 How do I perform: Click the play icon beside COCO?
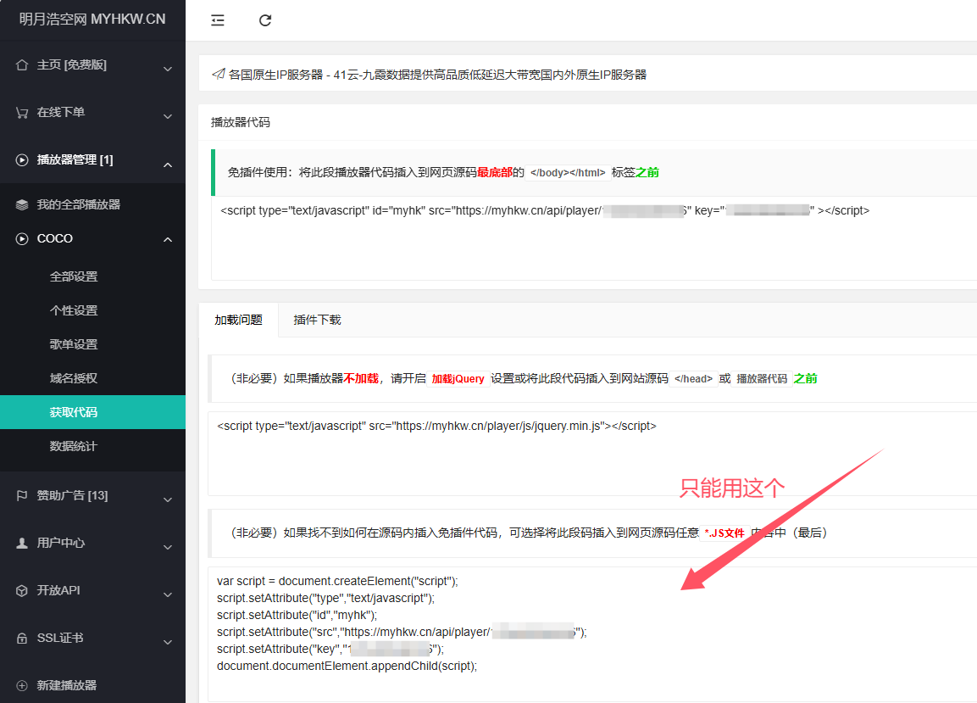(22, 239)
